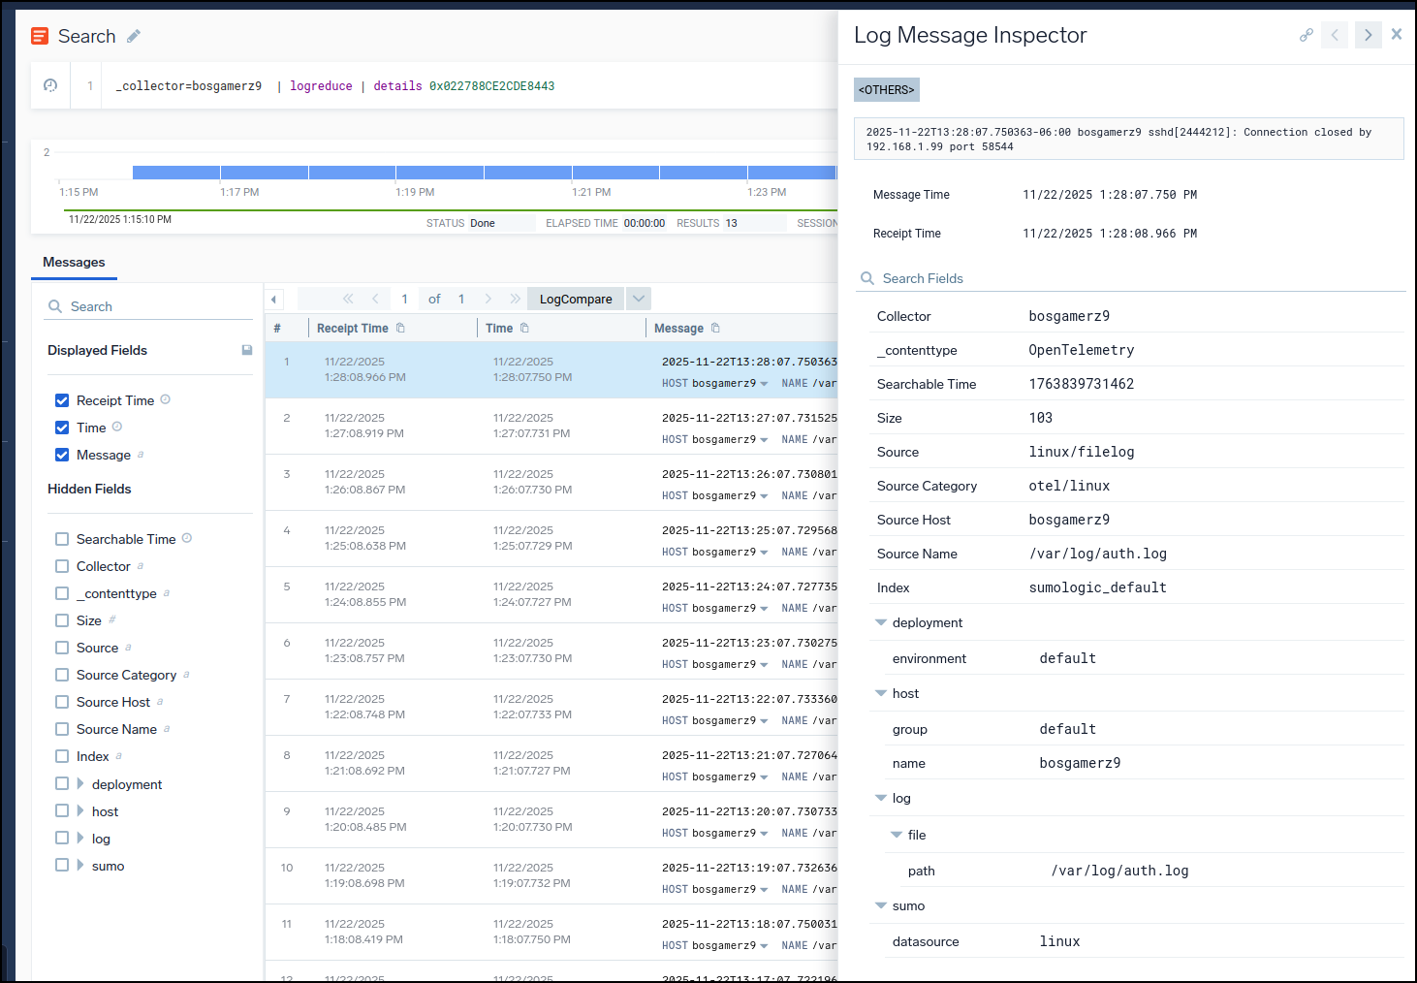Screen dimensions: 1417x983
Task: Switch to the Messages tab
Action: click(x=74, y=262)
